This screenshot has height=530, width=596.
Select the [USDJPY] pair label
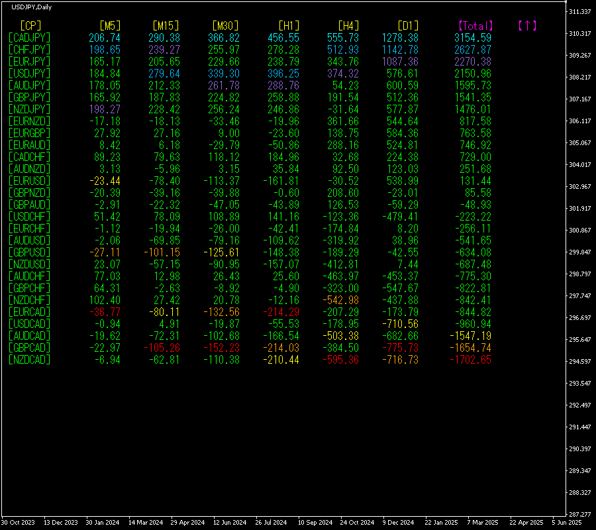29,74
